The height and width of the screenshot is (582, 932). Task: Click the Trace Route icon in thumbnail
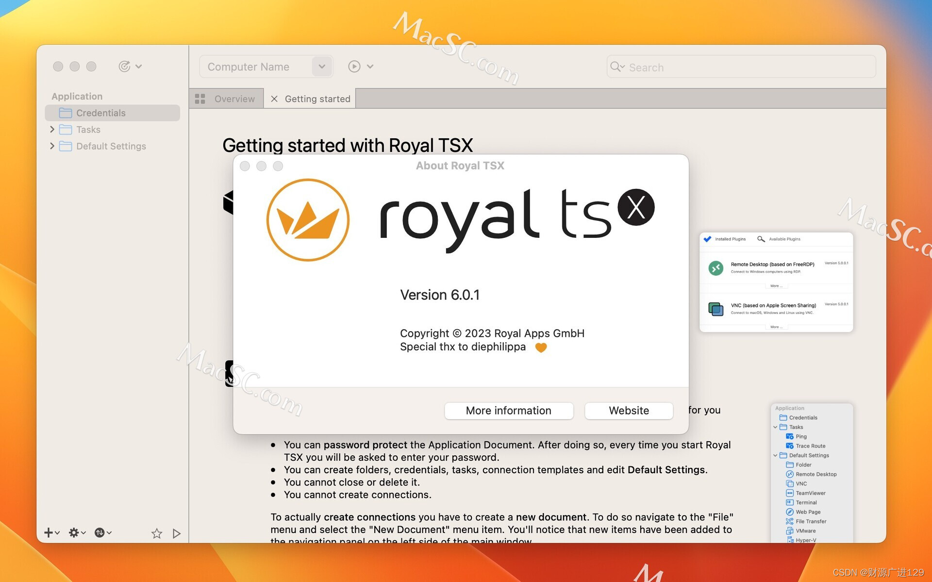pos(790,446)
